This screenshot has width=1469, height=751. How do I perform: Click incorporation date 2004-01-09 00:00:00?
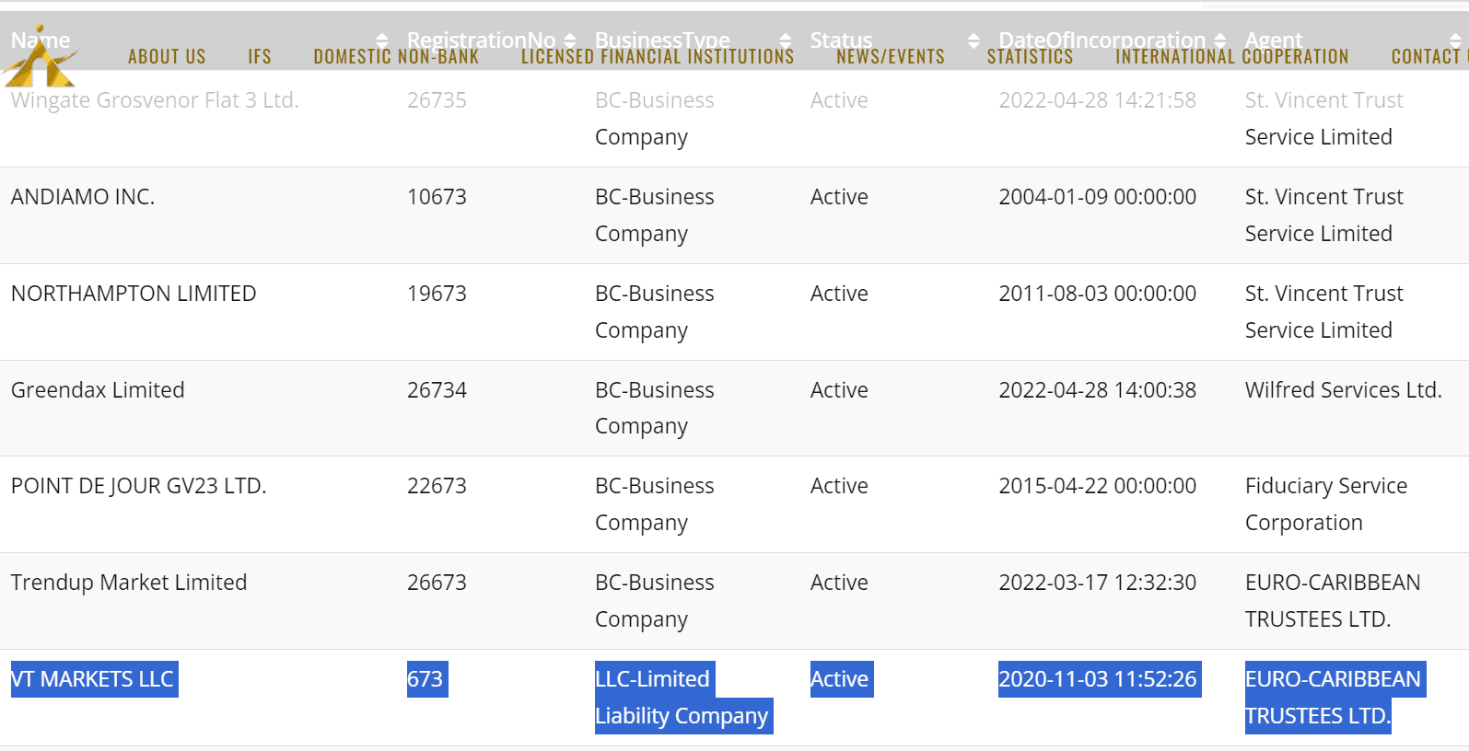point(1098,197)
